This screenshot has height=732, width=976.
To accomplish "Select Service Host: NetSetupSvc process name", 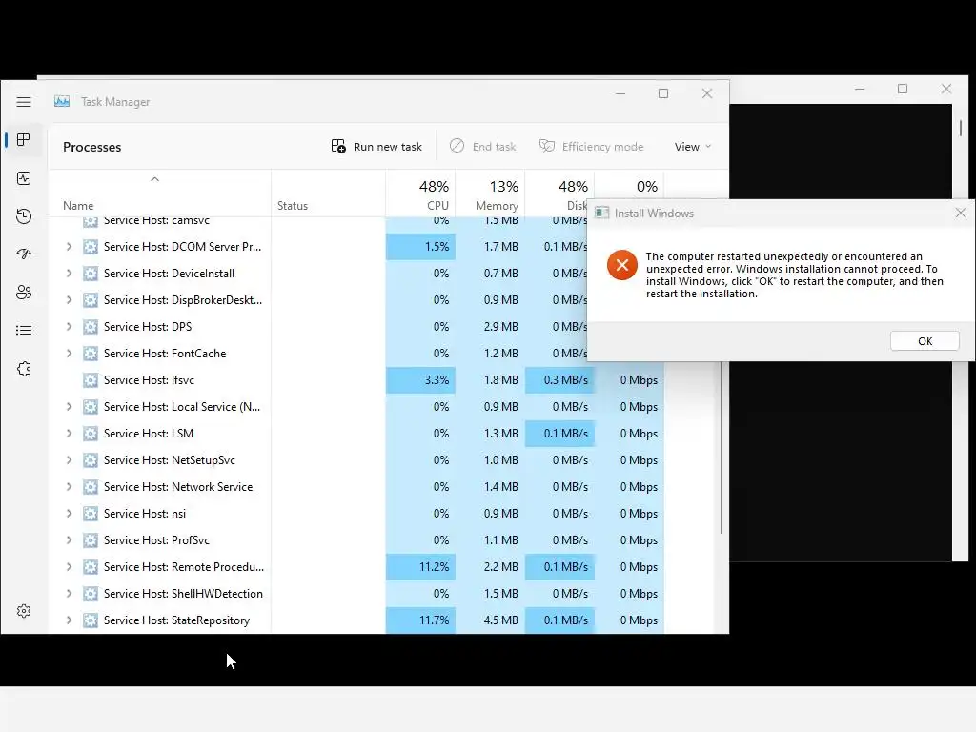I will click(170, 460).
